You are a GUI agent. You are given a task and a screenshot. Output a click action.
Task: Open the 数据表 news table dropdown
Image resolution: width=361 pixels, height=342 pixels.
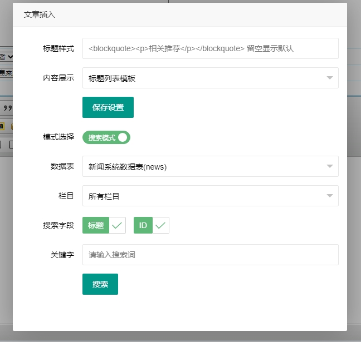[210, 166]
